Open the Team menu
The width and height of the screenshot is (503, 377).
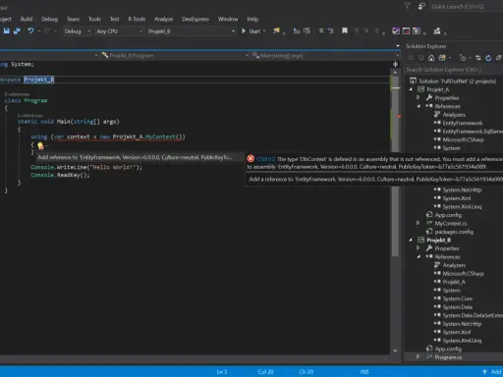[x=73, y=19]
